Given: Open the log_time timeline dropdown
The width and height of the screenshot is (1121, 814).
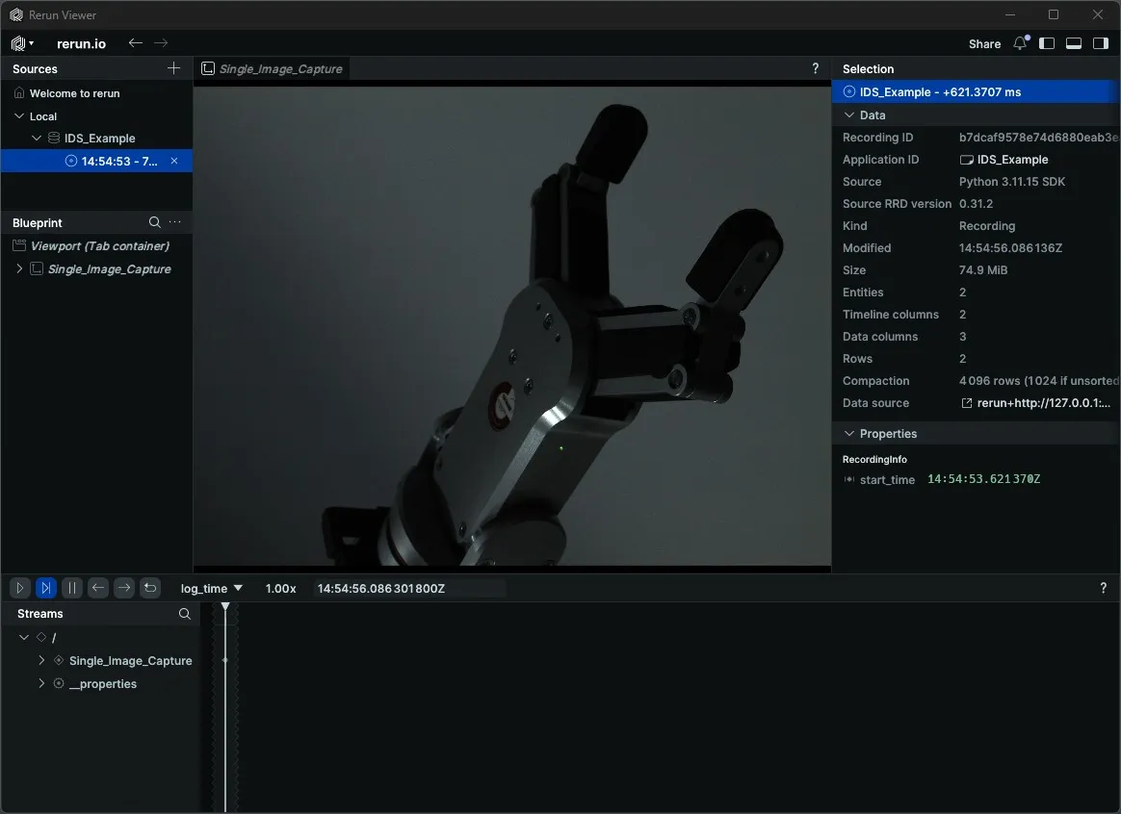Looking at the screenshot, I should click(x=210, y=588).
